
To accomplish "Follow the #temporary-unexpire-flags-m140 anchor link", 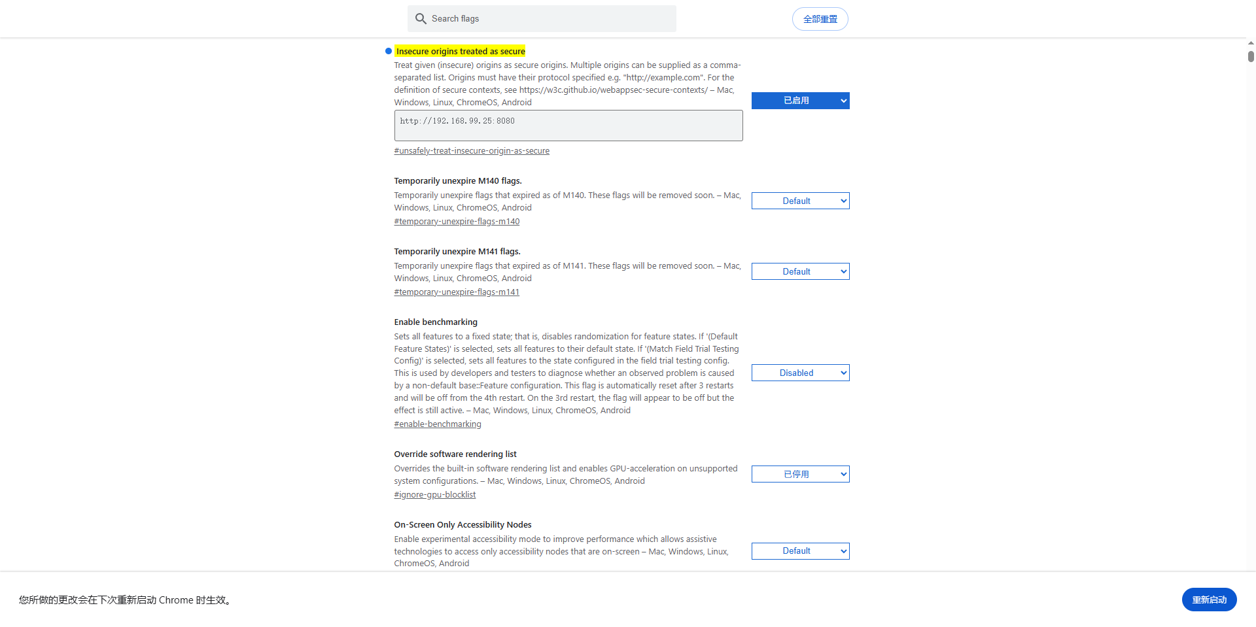I will coord(457,222).
